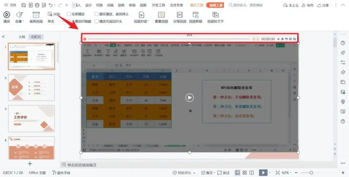Screen dimensions: 349x177
Task: Click the 批注 comment button
Action: (x=224, y=173)
